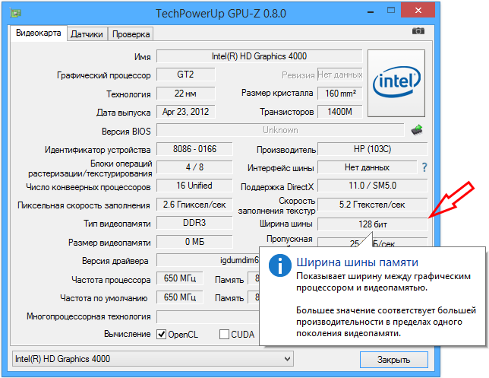489x378 pixels.
Task: Click the igdumdim driver version field
Action: 208,260
